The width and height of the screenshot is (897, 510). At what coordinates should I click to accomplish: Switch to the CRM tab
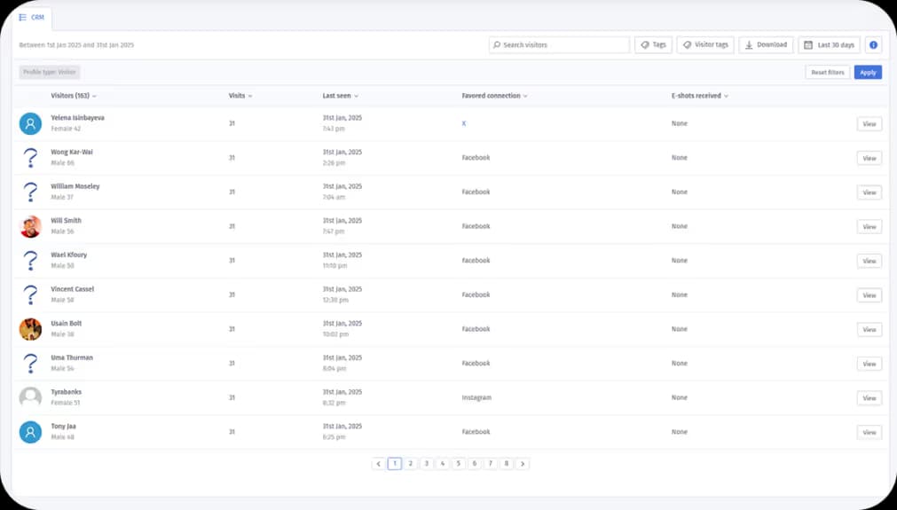pyautogui.click(x=32, y=17)
